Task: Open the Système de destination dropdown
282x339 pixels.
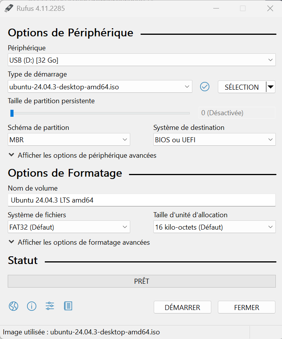Action: point(214,140)
